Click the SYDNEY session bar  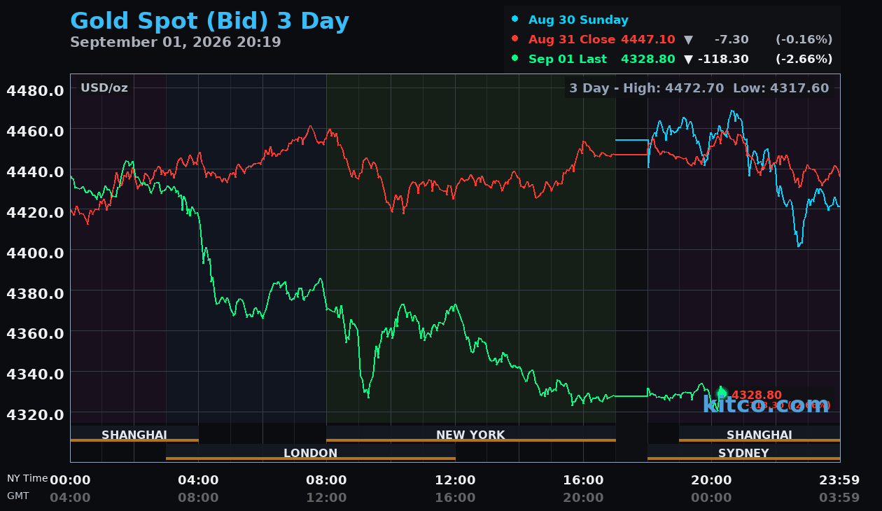(743, 453)
